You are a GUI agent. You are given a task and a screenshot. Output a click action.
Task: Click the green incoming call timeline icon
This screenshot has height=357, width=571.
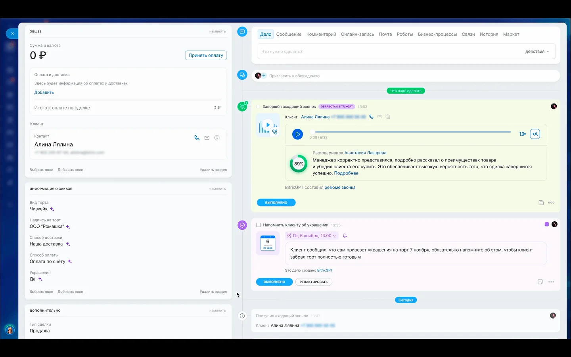pos(242,107)
